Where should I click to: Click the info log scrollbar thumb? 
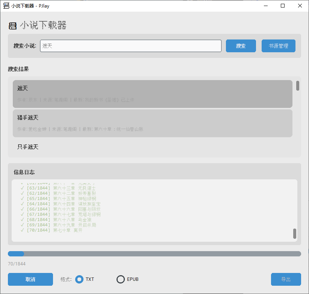pyautogui.click(x=295, y=233)
